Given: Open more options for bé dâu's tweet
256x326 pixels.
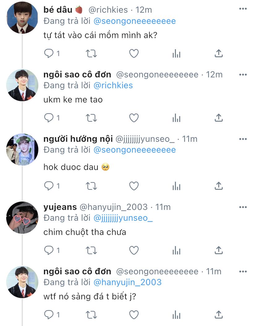Looking at the screenshot, I should [x=243, y=9].
